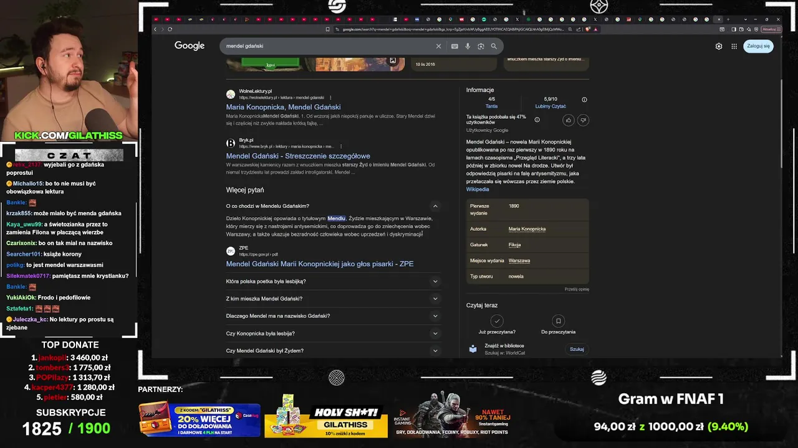Viewport: 798px width, 448px height.
Task: Open the on-screen keyboard icon in search bar
Action: point(454,46)
